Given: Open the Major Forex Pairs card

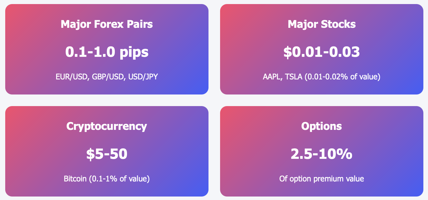Looking at the screenshot, I should pyautogui.click(x=107, y=49).
